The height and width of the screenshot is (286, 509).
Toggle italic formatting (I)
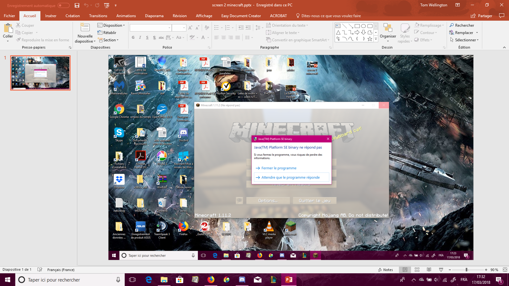click(140, 37)
